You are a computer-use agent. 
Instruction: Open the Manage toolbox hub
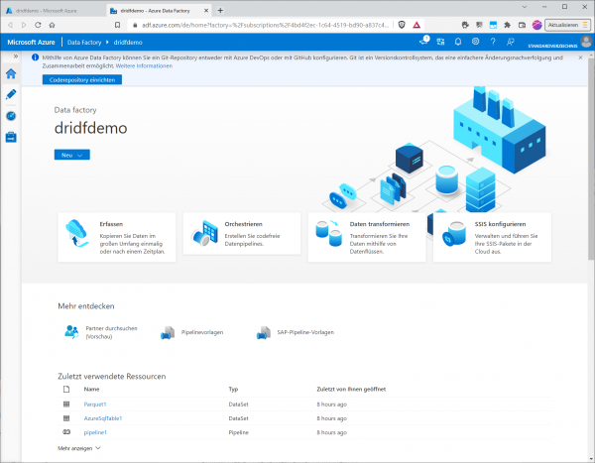11,136
